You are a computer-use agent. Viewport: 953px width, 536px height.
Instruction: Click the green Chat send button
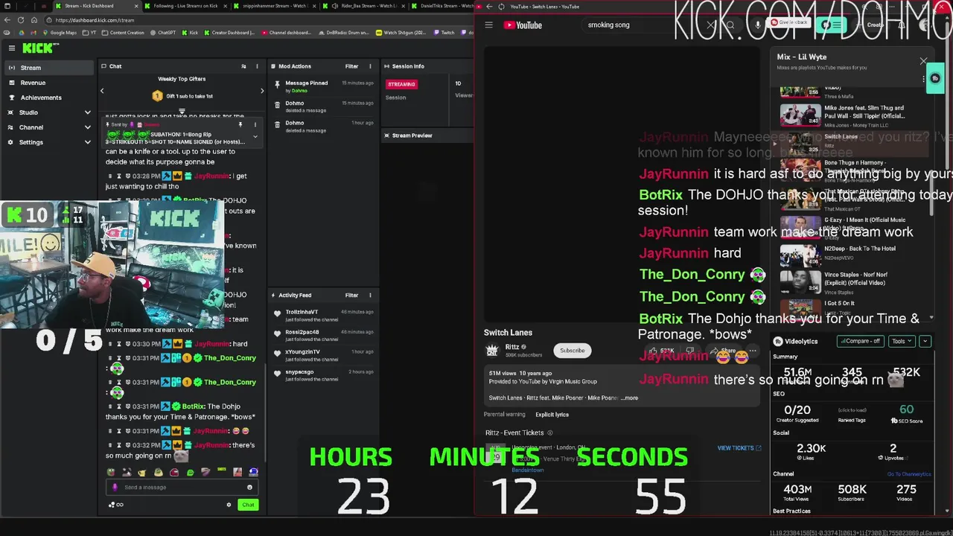click(248, 505)
